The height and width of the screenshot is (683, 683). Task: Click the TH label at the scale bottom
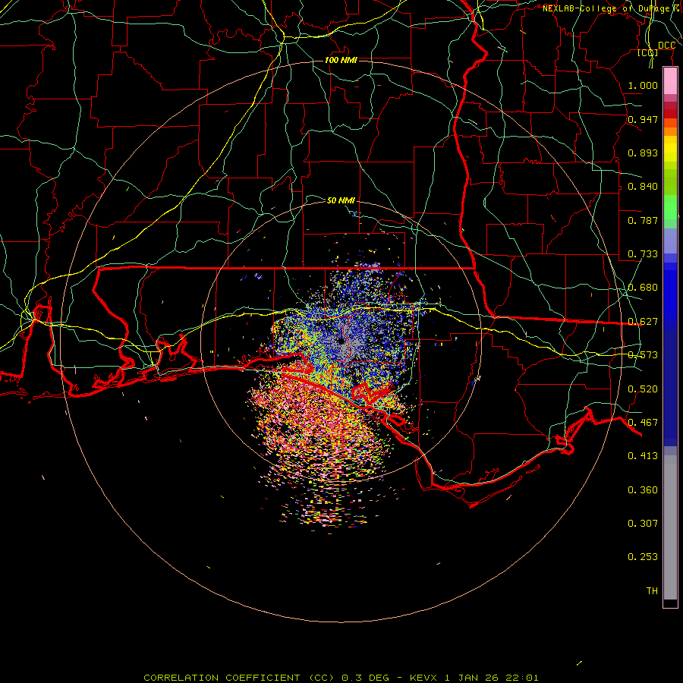652,591
